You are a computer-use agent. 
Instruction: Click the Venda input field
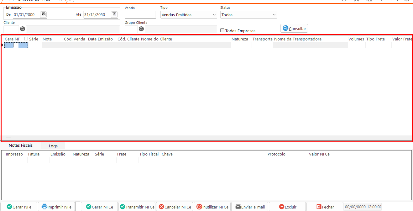coord(140,15)
